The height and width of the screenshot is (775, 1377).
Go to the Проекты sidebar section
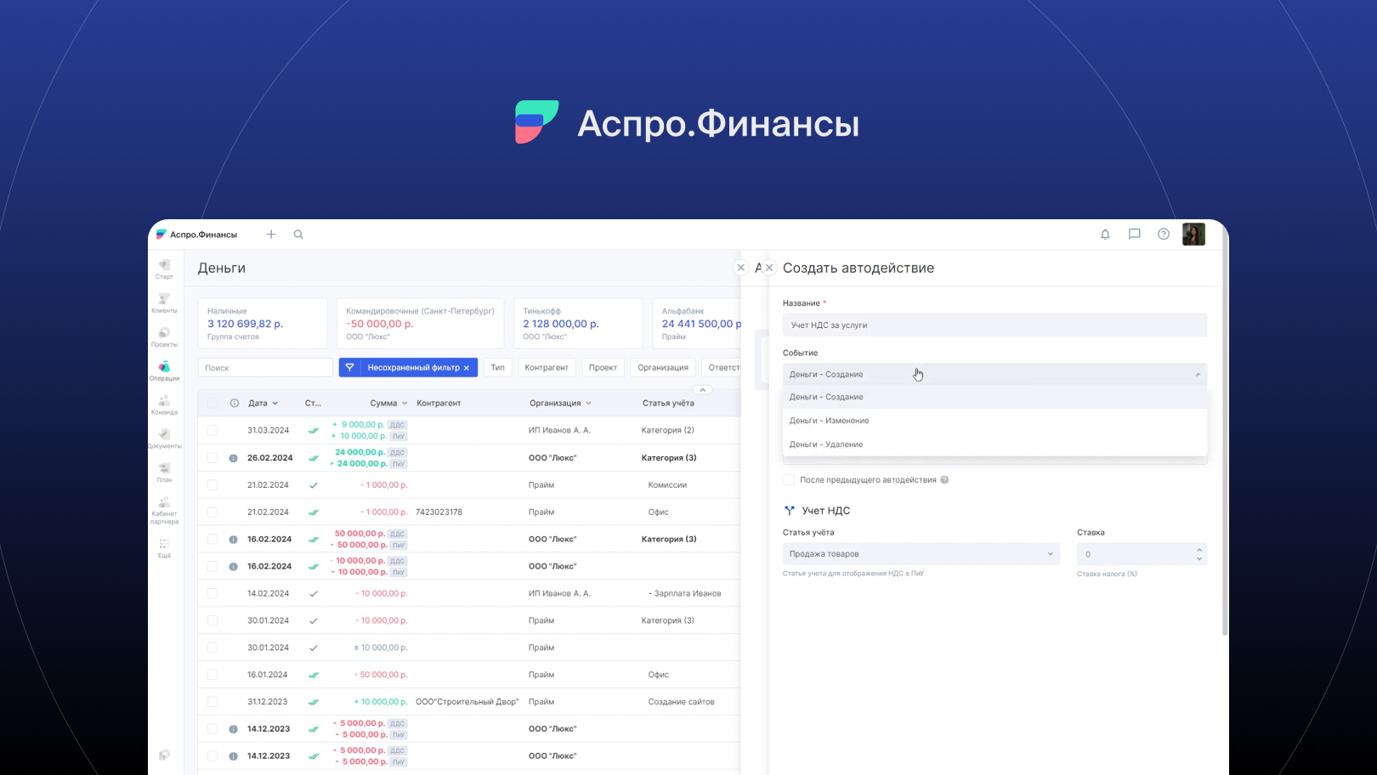pos(164,337)
